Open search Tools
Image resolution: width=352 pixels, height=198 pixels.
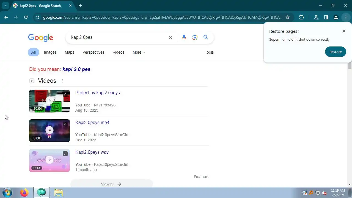209,52
